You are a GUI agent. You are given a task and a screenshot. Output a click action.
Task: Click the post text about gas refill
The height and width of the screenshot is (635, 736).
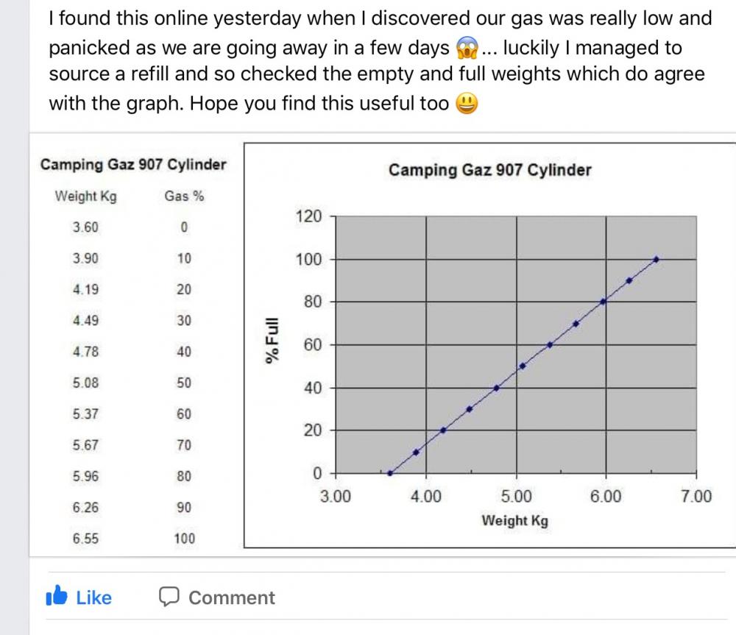(381, 61)
